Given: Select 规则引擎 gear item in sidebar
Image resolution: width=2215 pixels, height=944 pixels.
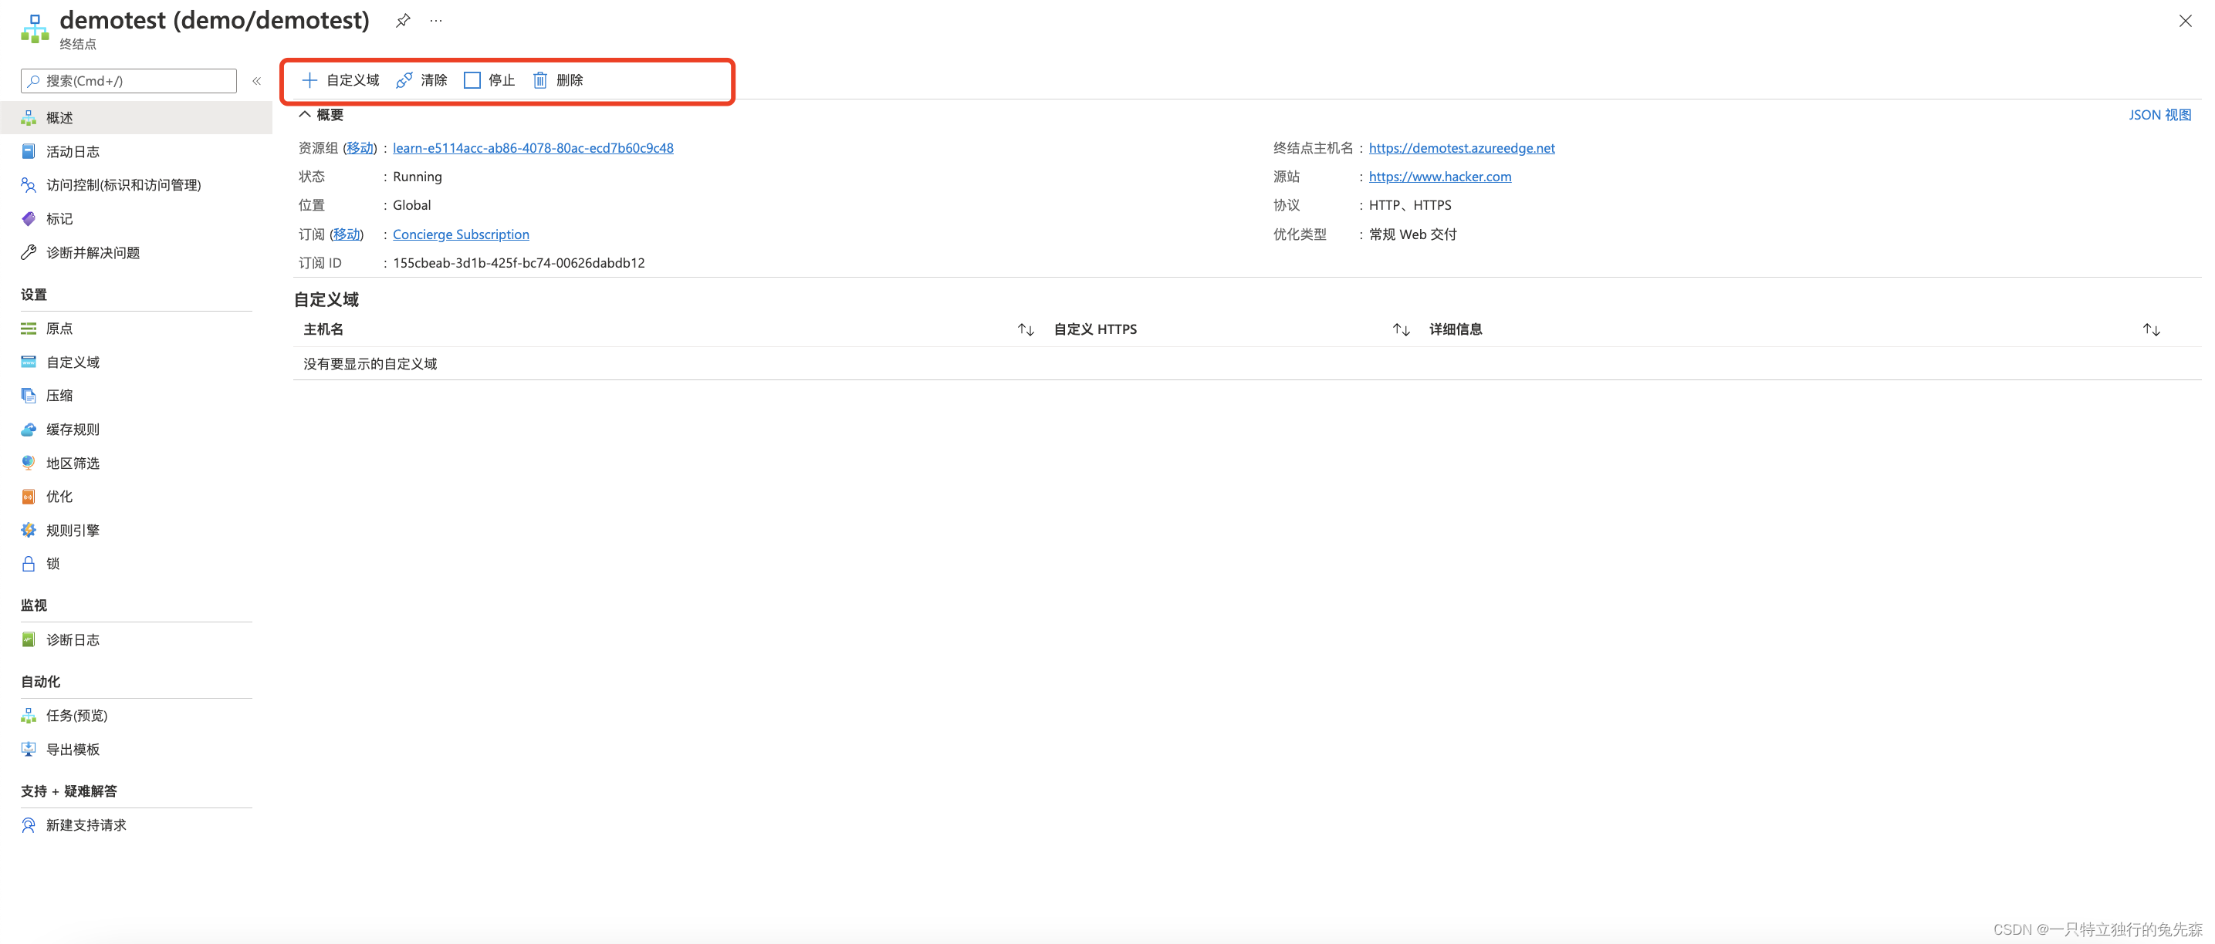Looking at the screenshot, I should point(73,530).
